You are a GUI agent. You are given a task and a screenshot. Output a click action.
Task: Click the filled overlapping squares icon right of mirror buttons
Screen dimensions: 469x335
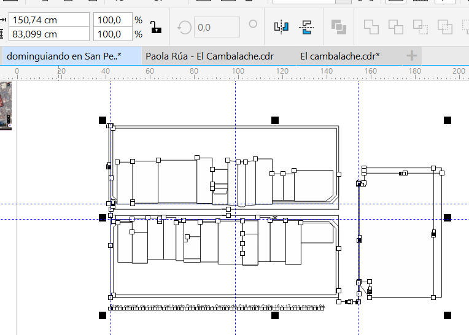(x=338, y=27)
